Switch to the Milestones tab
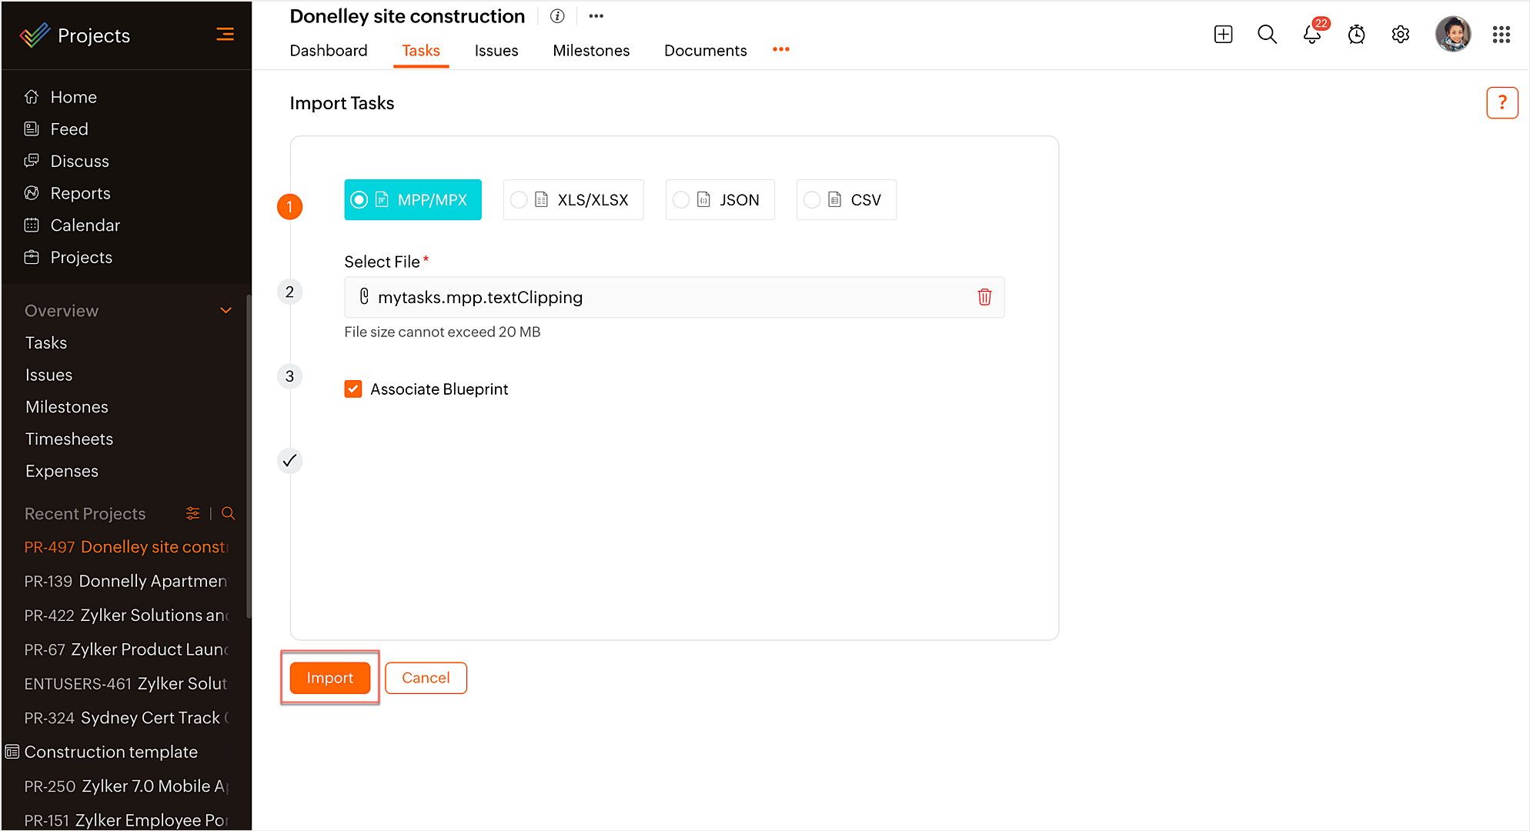Viewport: 1530px width, 831px height. pos(591,51)
